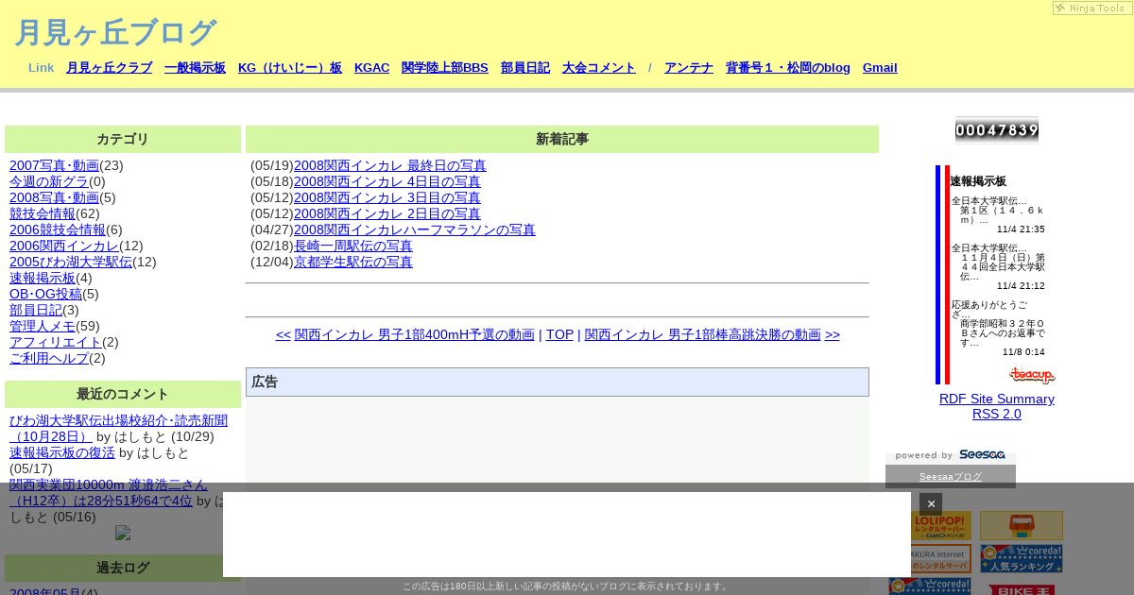
Task: Select category 2006競技会情報
Action: coord(58,229)
